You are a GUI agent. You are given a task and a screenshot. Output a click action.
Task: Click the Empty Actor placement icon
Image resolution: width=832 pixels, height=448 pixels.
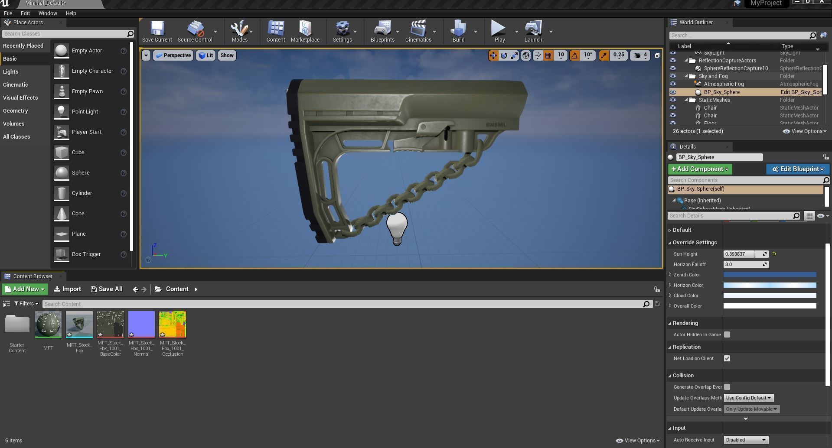(x=62, y=51)
